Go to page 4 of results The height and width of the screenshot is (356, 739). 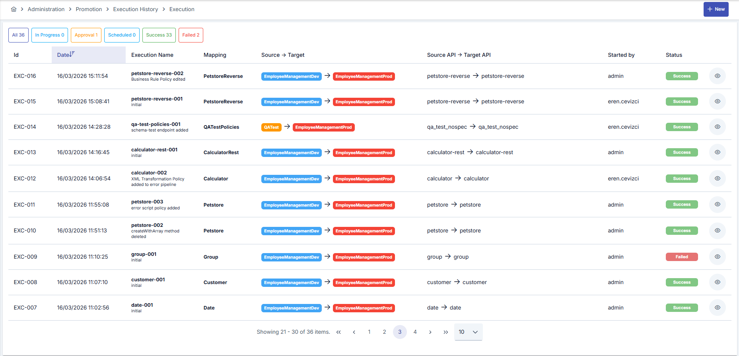[x=415, y=332]
